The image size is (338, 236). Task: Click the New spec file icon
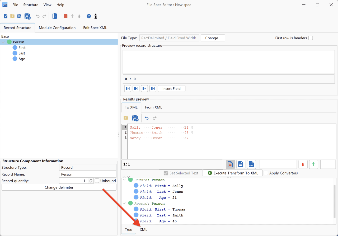(x=6, y=16)
